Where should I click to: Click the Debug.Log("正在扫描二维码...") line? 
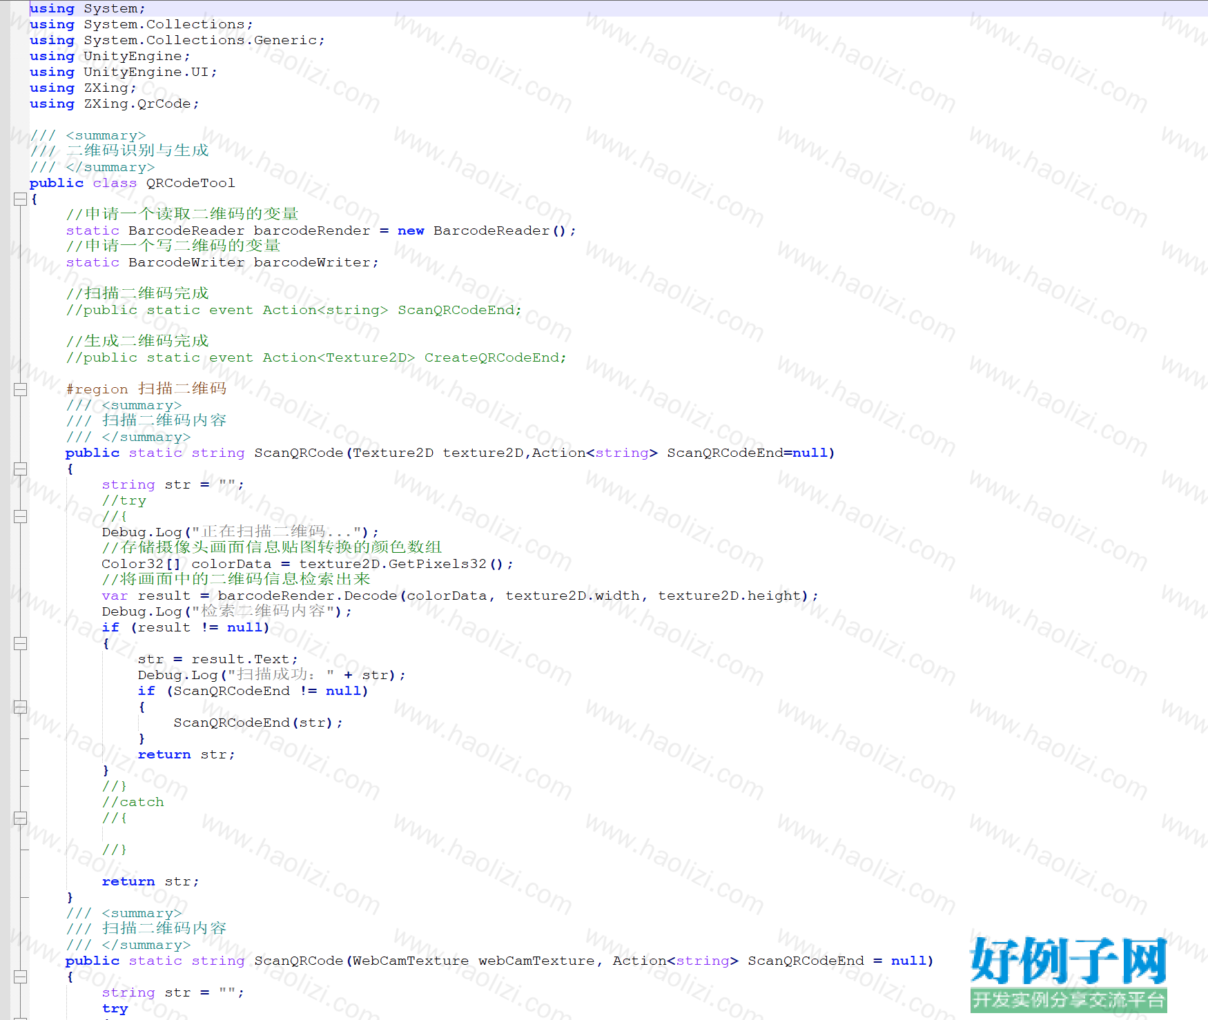[x=240, y=532]
